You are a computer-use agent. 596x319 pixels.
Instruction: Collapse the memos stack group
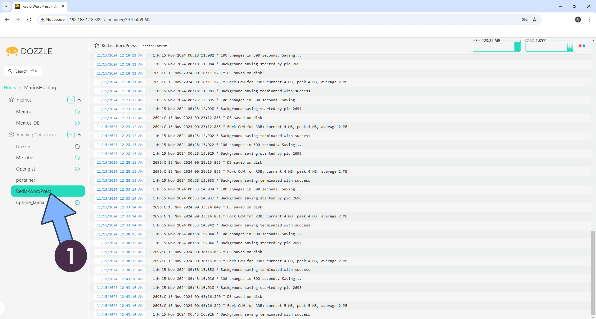point(79,100)
